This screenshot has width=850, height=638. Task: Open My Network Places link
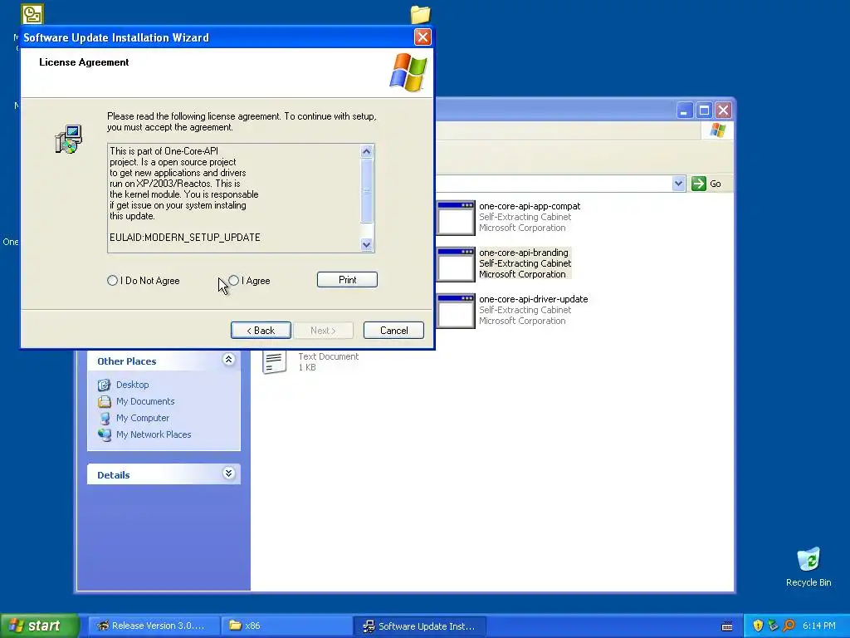click(x=154, y=434)
